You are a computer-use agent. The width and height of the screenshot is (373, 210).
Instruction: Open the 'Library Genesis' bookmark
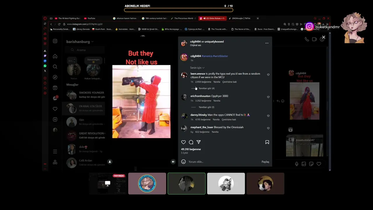point(81,29)
